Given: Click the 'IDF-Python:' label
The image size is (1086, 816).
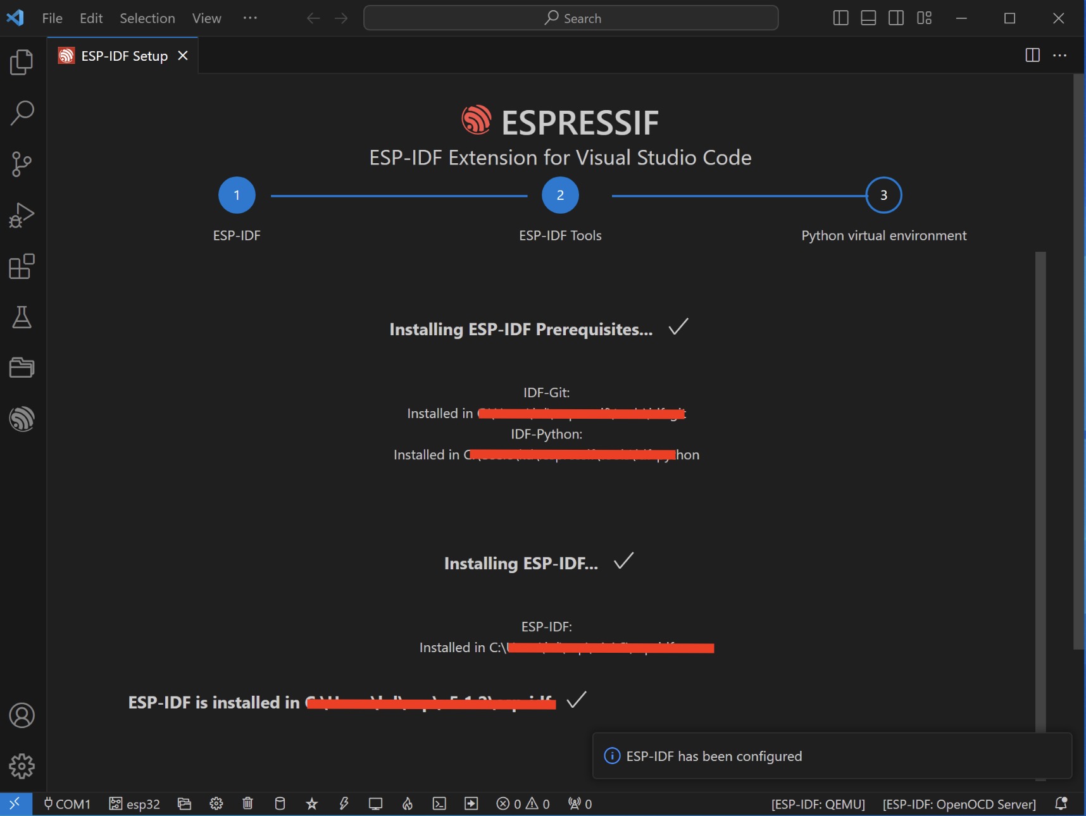Looking at the screenshot, I should pos(547,435).
